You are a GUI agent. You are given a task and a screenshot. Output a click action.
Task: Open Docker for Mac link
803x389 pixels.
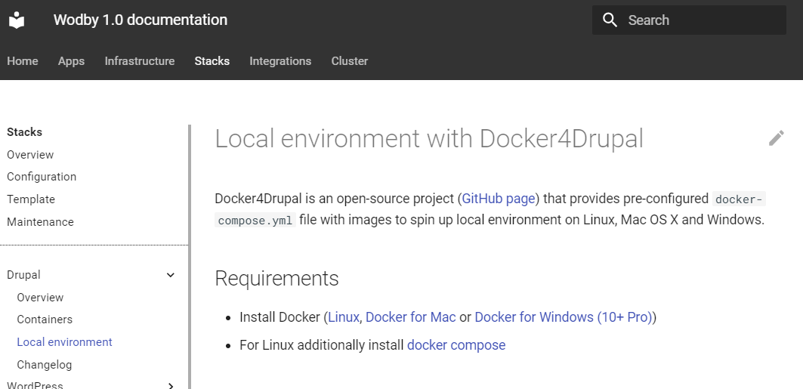point(411,316)
